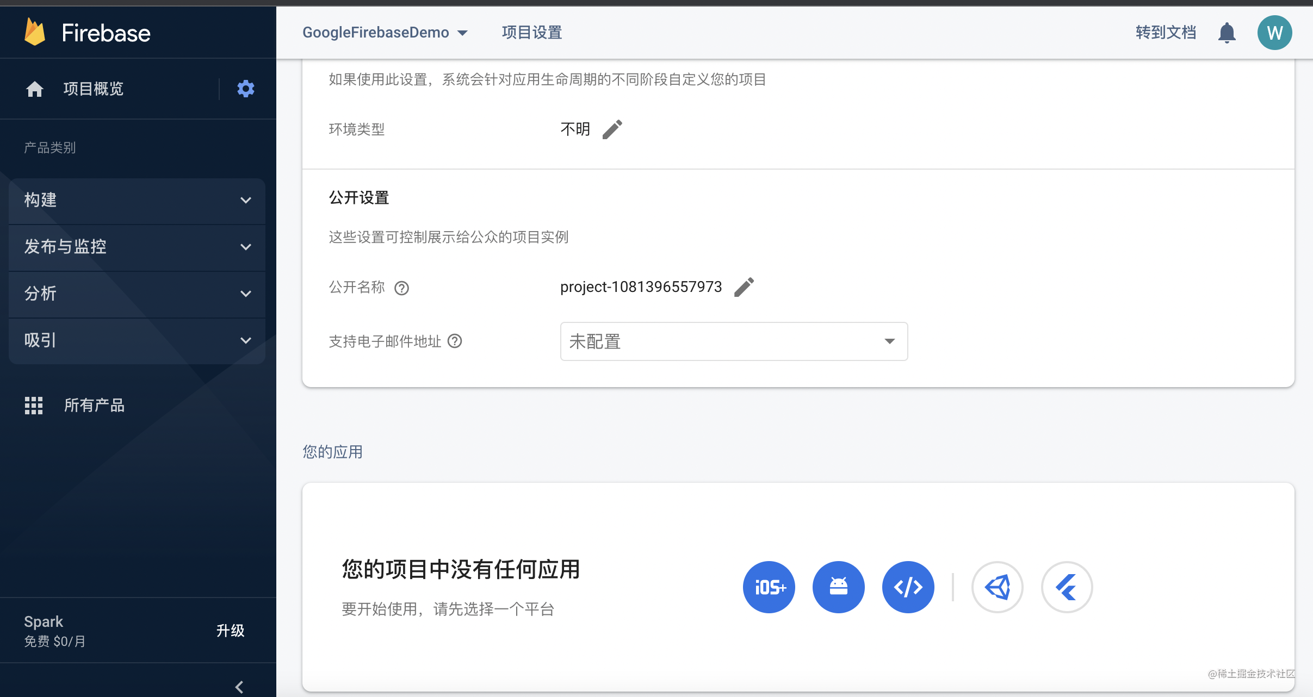Expand the 构建 category

coord(137,200)
